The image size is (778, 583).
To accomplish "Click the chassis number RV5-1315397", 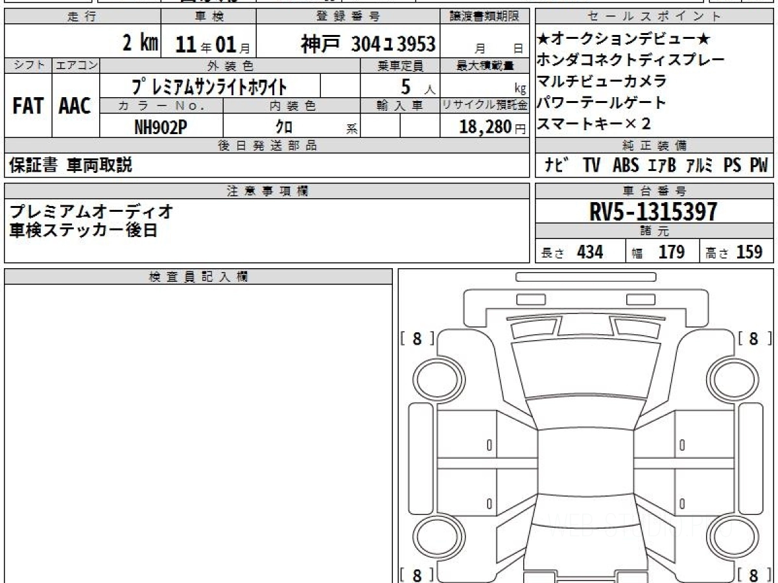I will 654,212.
